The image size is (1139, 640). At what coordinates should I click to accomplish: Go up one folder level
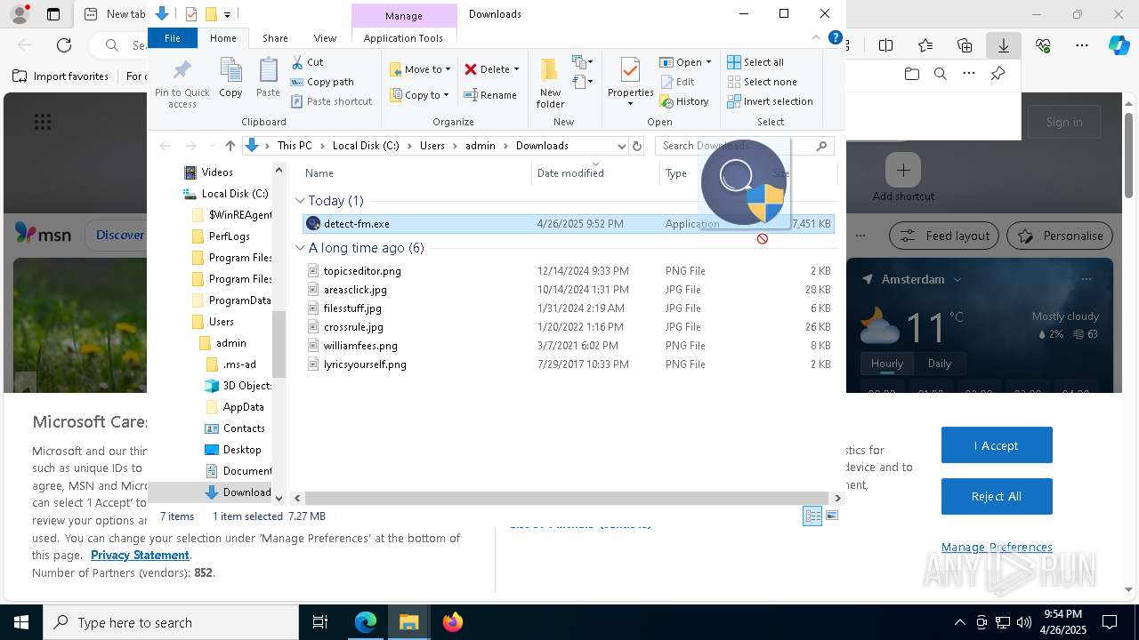(230, 146)
